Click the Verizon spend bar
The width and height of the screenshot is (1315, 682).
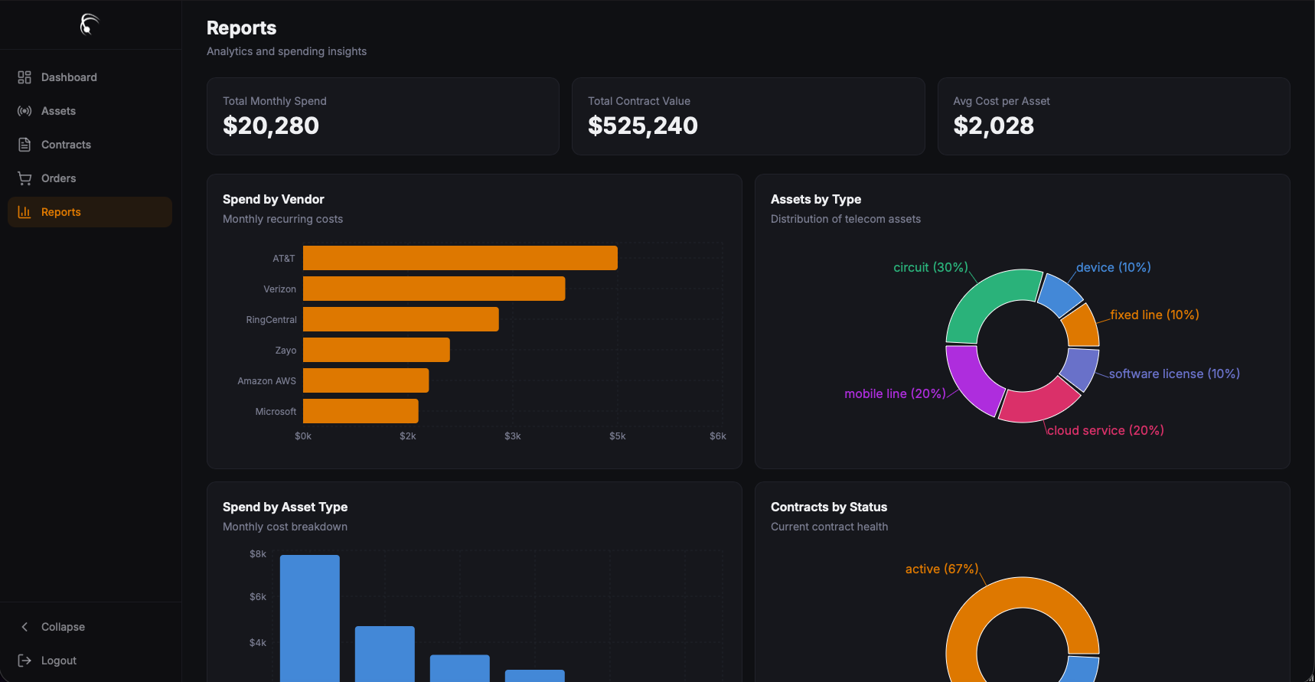pyautogui.click(x=434, y=289)
